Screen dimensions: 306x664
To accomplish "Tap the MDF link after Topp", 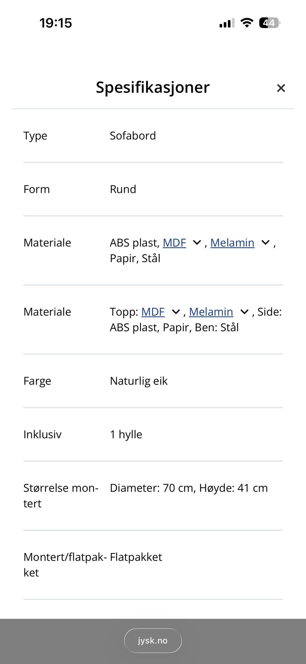I will [153, 312].
